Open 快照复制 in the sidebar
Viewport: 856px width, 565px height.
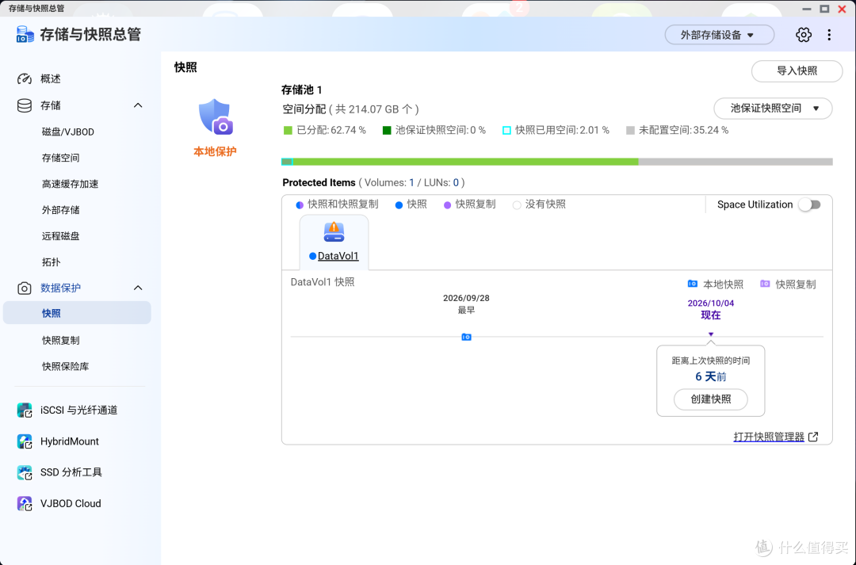[x=60, y=340]
